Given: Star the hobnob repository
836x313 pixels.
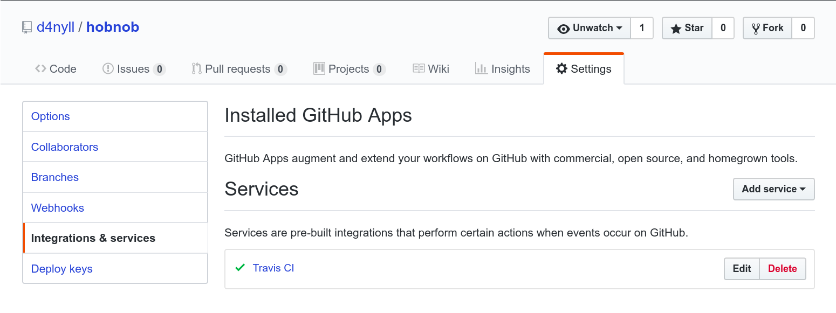Looking at the screenshot, I should coord(687,28).
